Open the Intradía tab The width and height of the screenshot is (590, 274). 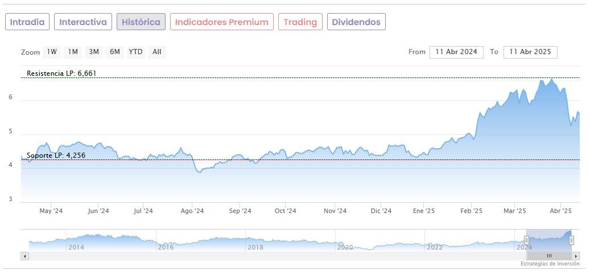(27, 22)
